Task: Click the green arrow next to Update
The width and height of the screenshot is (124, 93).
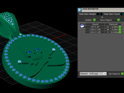Action: (95, 20)
